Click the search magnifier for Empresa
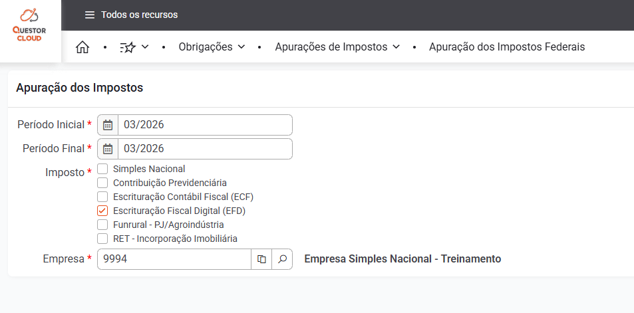 pyautogui.click(x=282, y=259)
